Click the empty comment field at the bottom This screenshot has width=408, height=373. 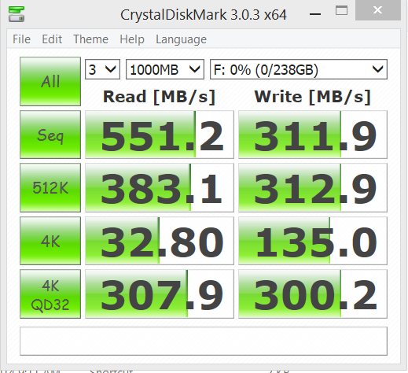click(x=204, y=341)
